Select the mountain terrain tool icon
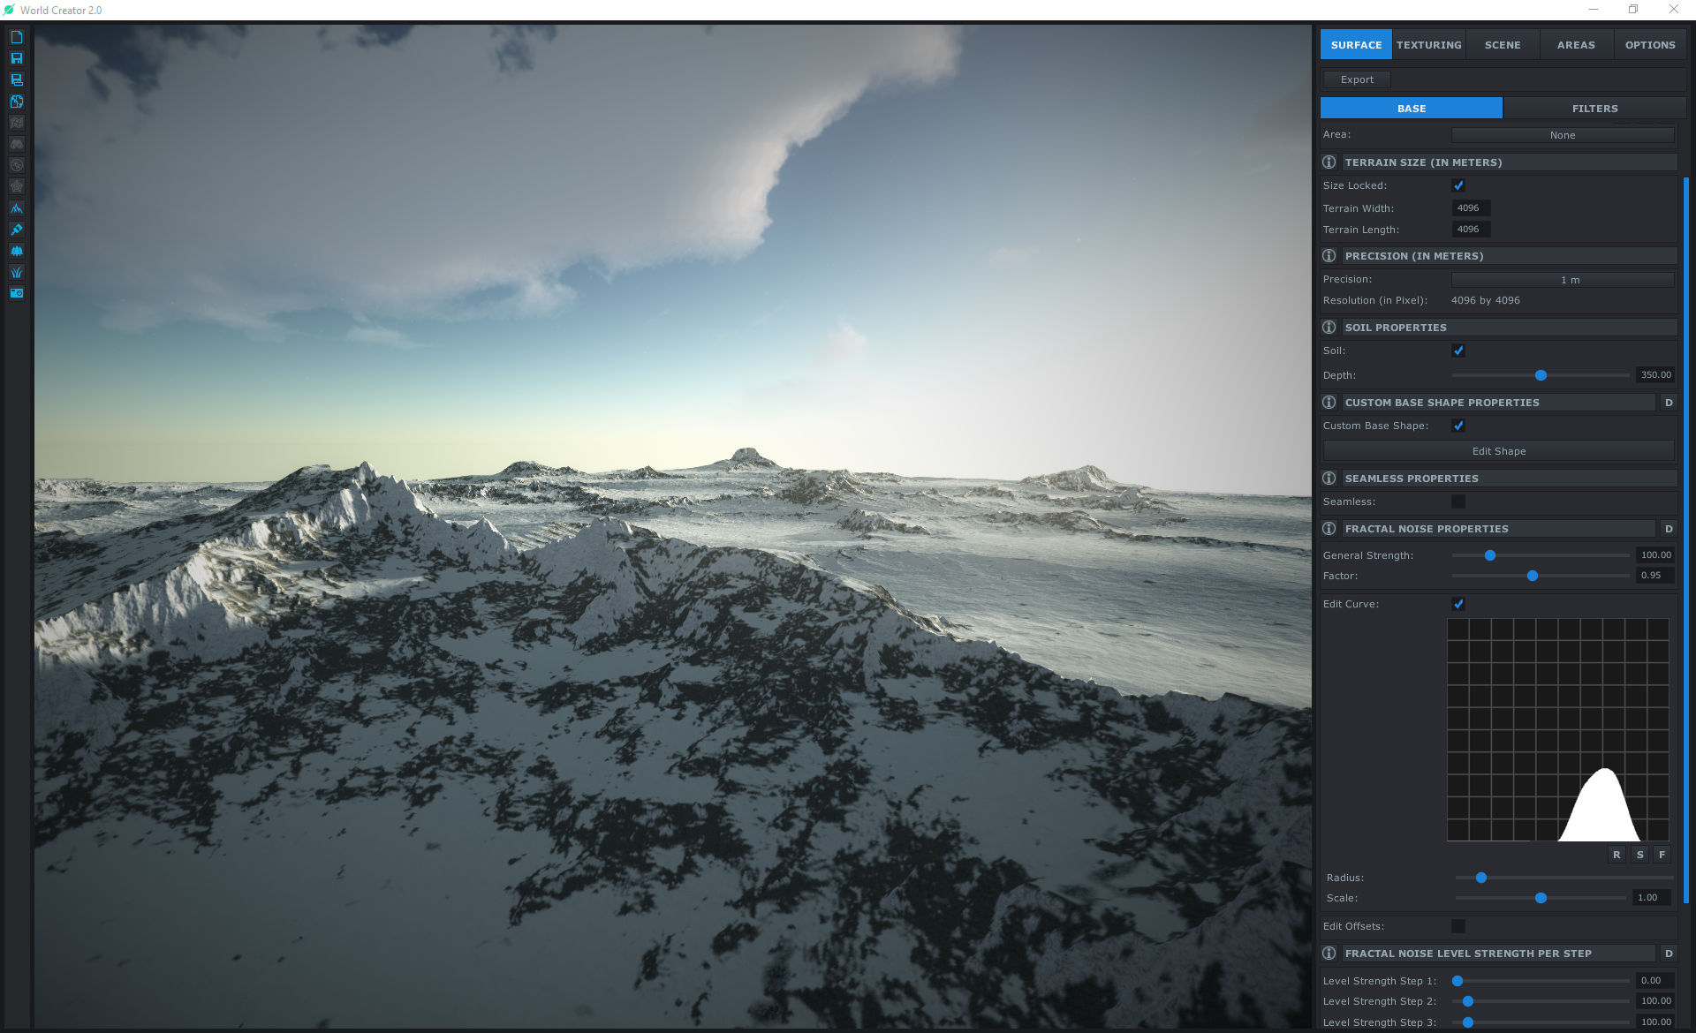1696x1033 pixels. pyautogui.click(x=16, y=208)
